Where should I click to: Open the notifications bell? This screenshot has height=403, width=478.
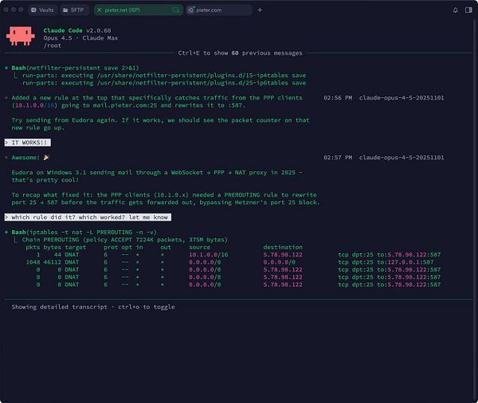click(x=456, y=10)
